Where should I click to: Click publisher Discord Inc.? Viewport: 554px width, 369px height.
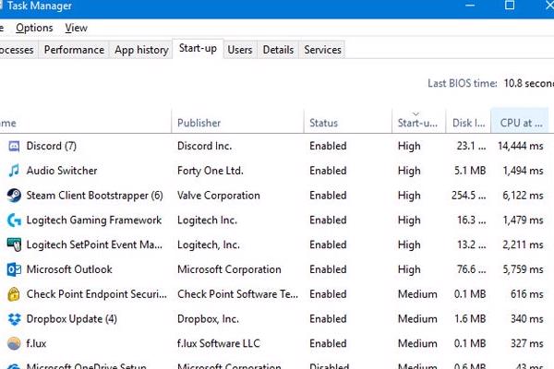click(205, 146)
